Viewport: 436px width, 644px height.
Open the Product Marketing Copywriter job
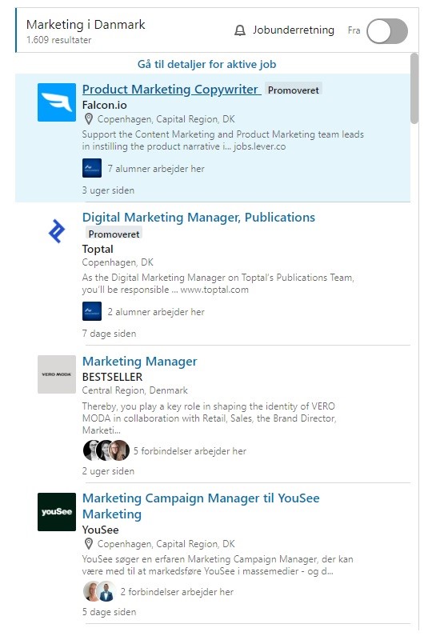pyautogui.click(x=172, y=89)
